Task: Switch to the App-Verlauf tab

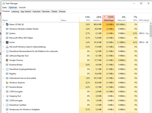Action: pos(26,11)
